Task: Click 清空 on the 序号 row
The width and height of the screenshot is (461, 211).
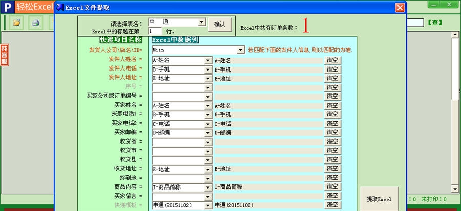Action: [332, 87]
